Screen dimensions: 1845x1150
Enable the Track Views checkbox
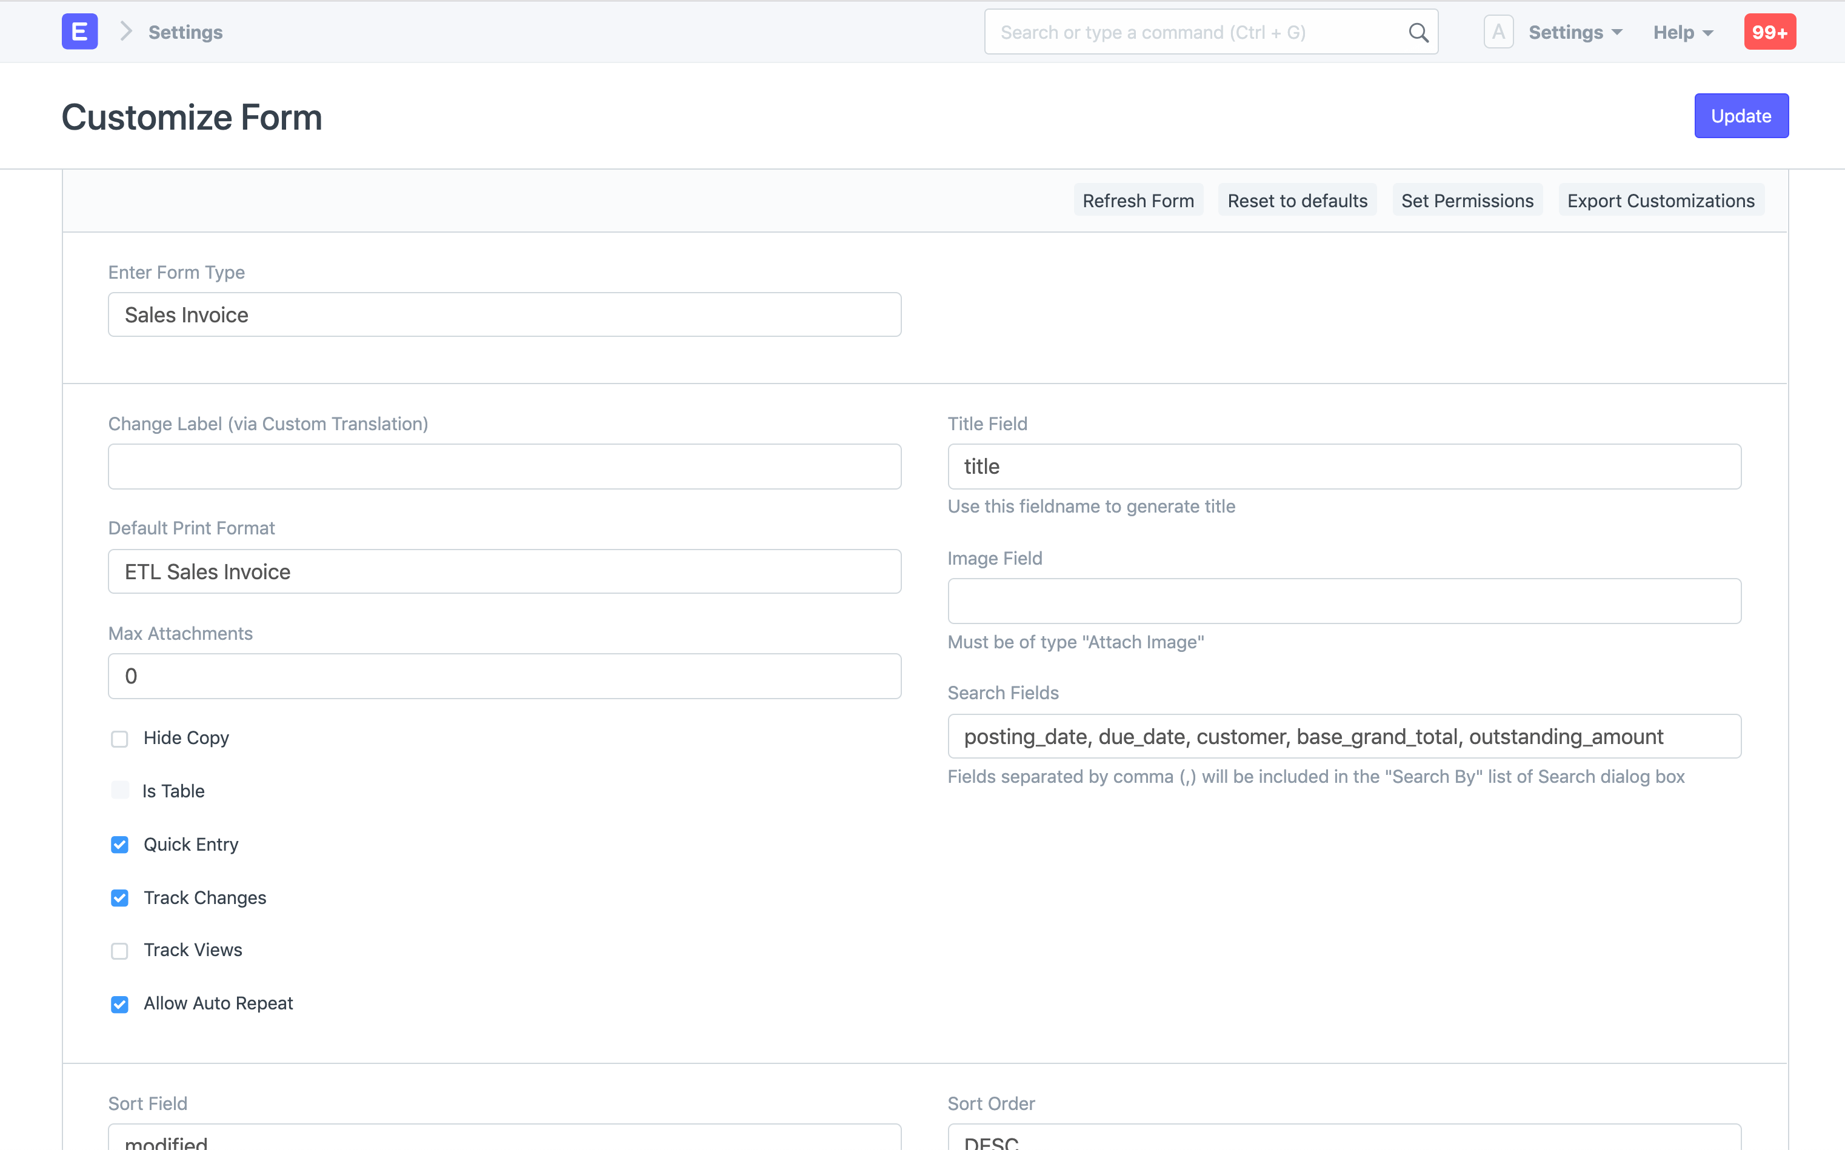pos(119,951)
